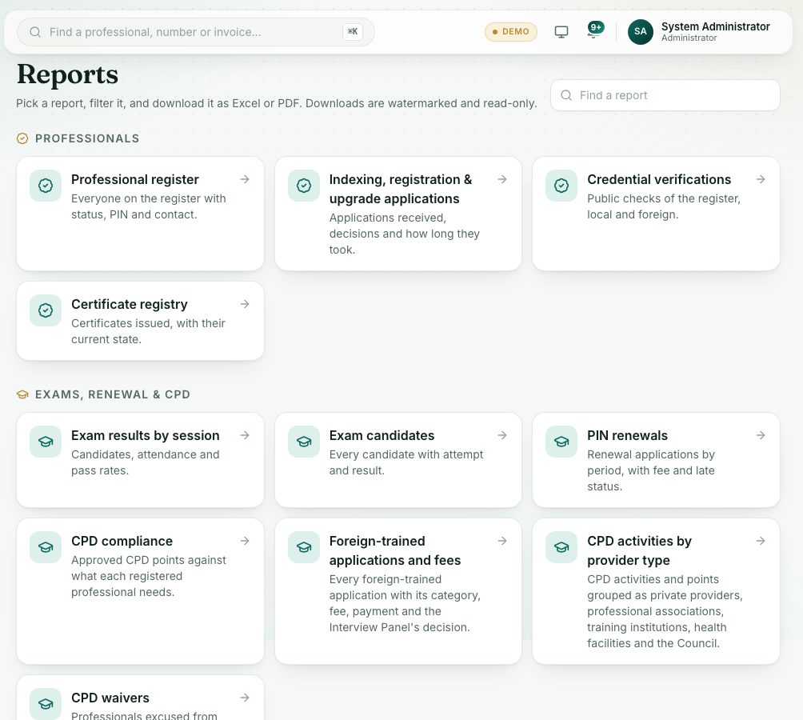Viewport: 803px width, 720px height.
Task: Click 'Everyone on the register with status' text
Action: (x=149, y=206)
